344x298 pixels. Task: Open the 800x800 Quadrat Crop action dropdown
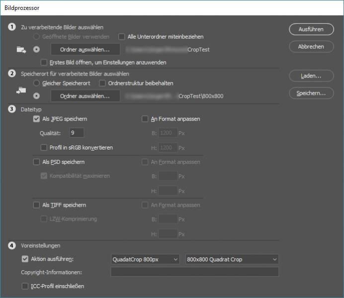click(231, 259)
